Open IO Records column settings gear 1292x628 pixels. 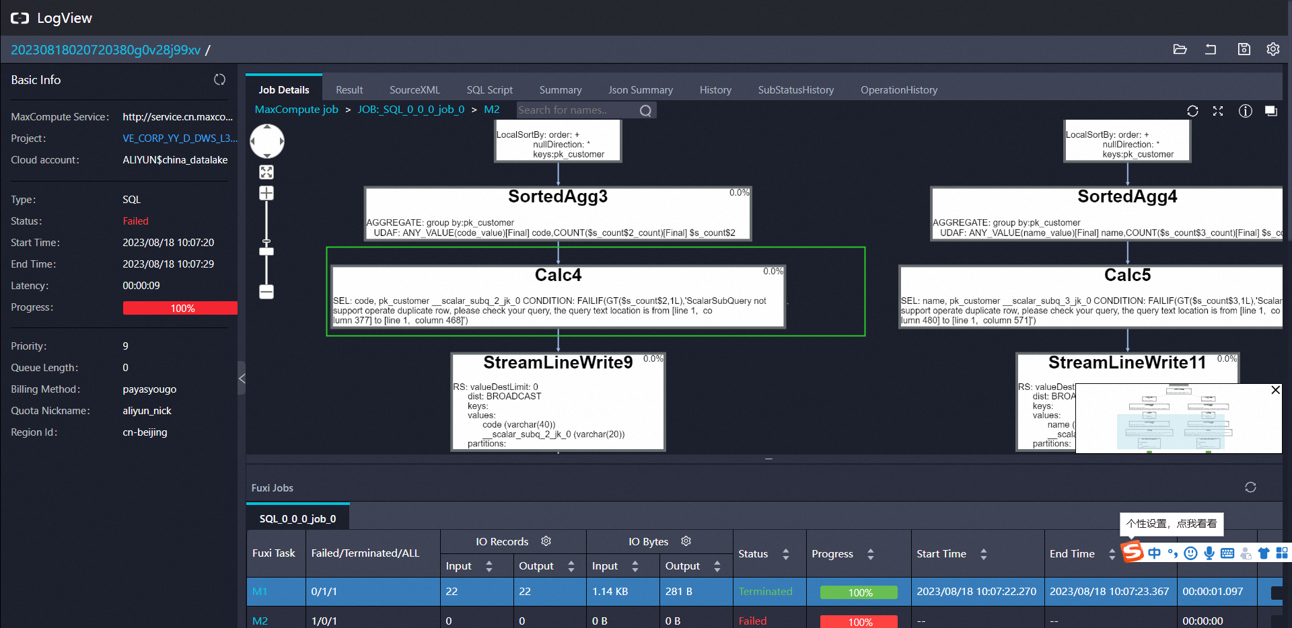pyautogui.click(x=546, y=541)
